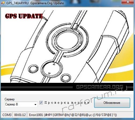This screenshot has width=135, height=120.
Task: Click the small round button left of the pad
Action: [33, 69]
